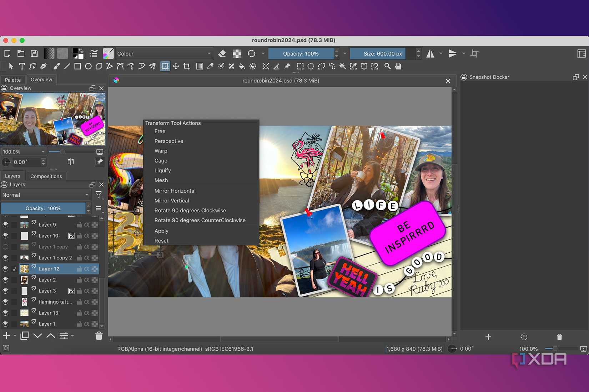Choose Mirror Horizontal from Transform Tool Actions

tap(175, 191)
